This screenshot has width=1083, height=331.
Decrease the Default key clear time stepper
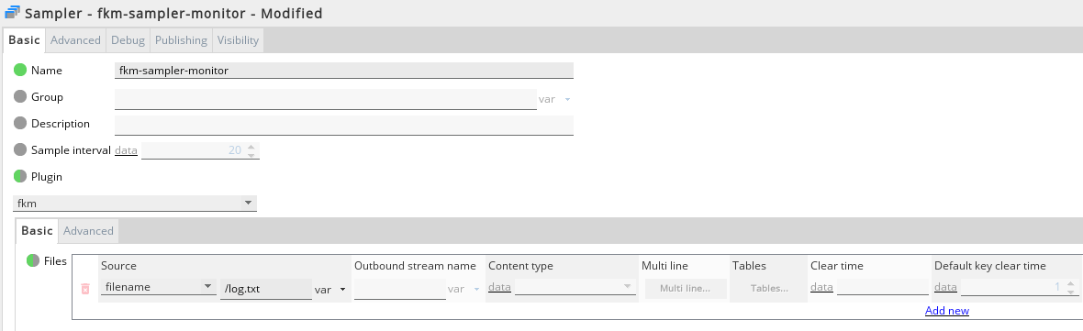click(x=1070, y=292)
